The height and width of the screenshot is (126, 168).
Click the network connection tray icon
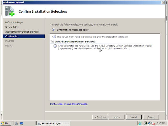[149, 123]
